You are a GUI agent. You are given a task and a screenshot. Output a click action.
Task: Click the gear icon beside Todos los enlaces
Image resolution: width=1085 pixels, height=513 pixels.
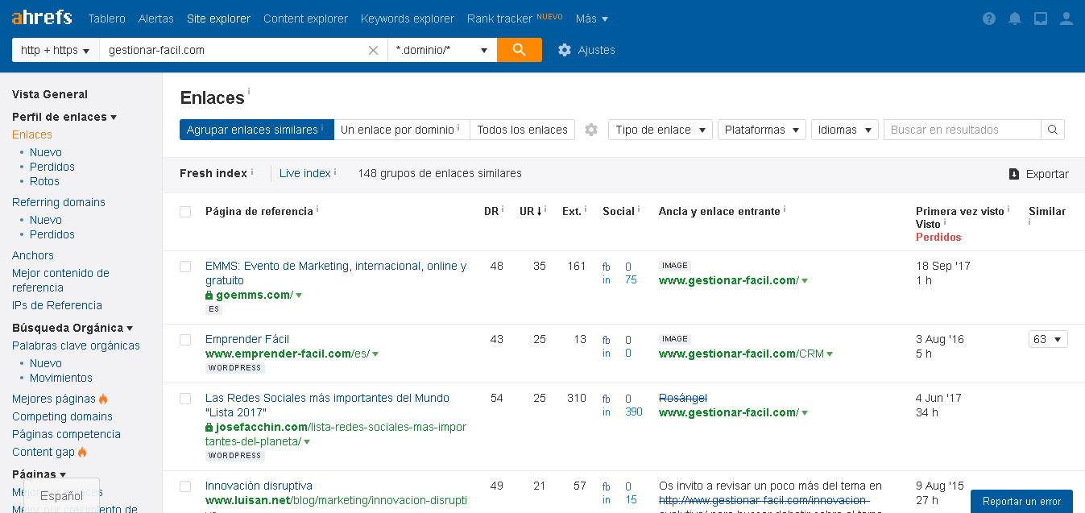point(591,130)
